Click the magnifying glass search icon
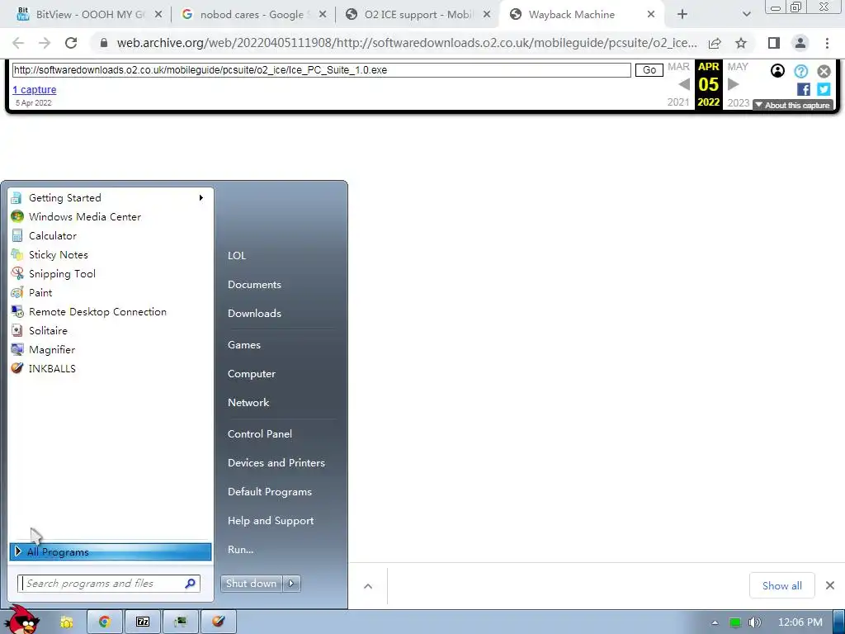Image resolution: width=845 pixels, height=634 pixels. [191, 584]
